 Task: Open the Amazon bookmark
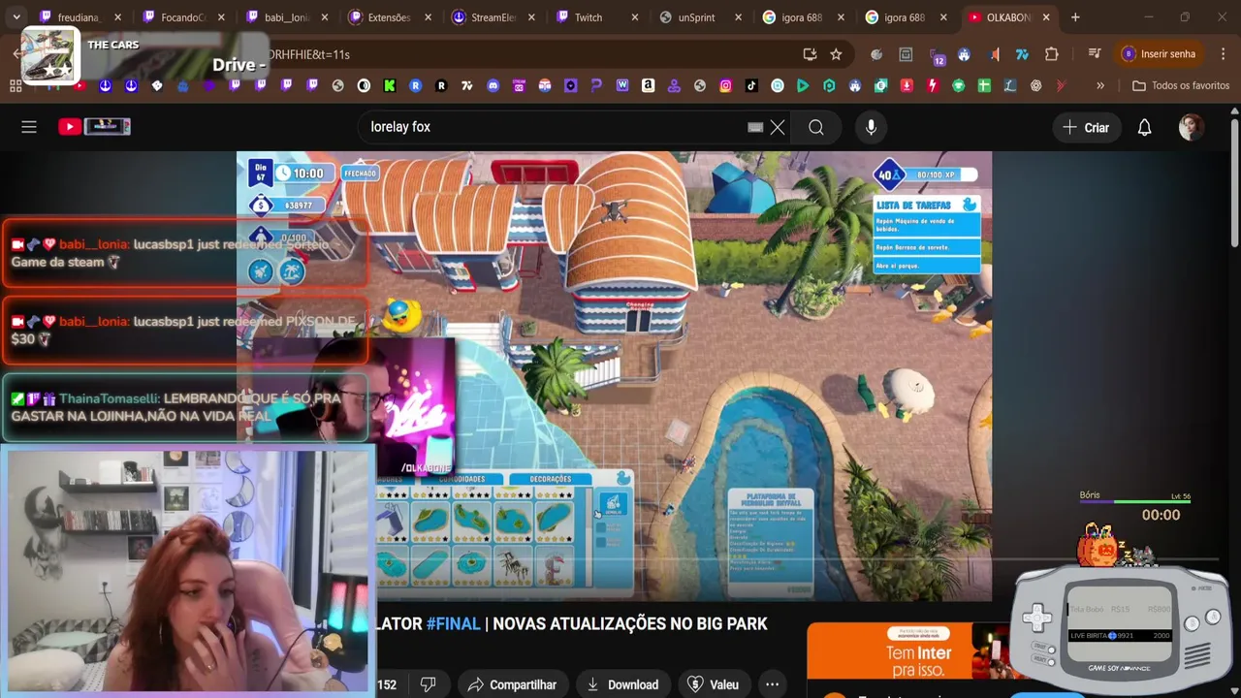tap(648, 86)
